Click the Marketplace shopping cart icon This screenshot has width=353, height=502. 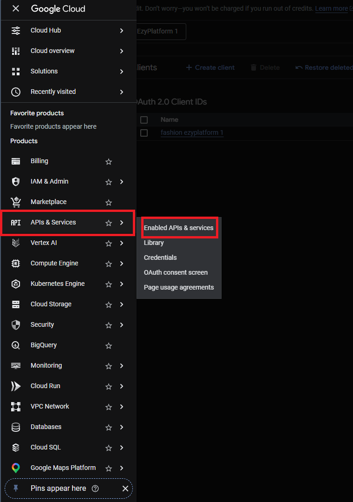coord(16,202)
